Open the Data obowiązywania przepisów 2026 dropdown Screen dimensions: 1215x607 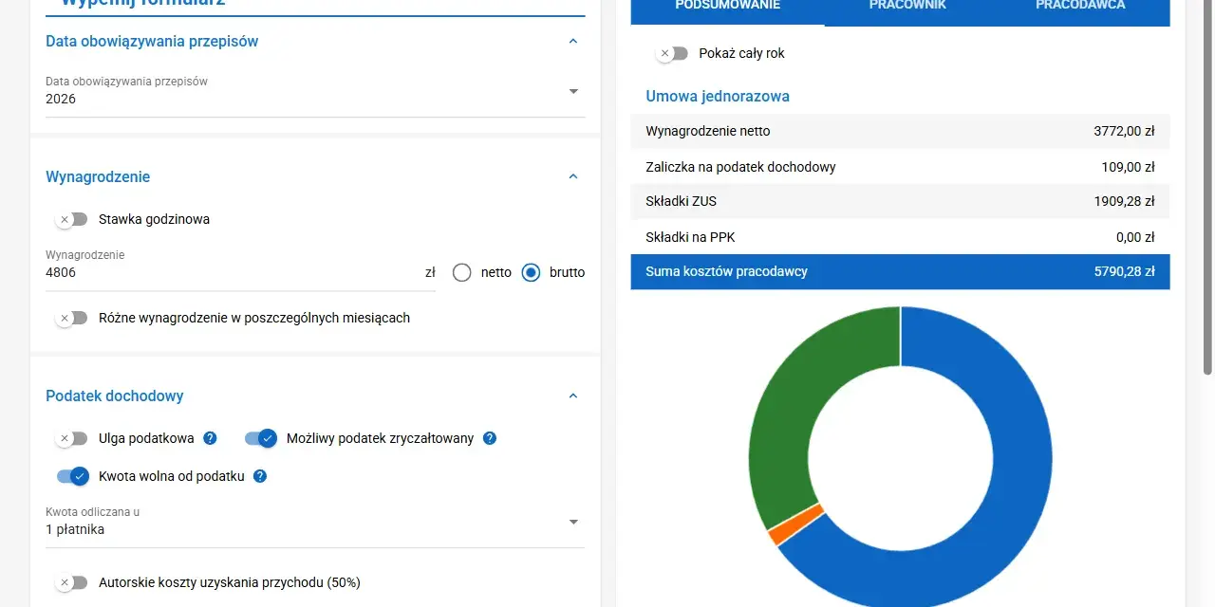(315, 93)
